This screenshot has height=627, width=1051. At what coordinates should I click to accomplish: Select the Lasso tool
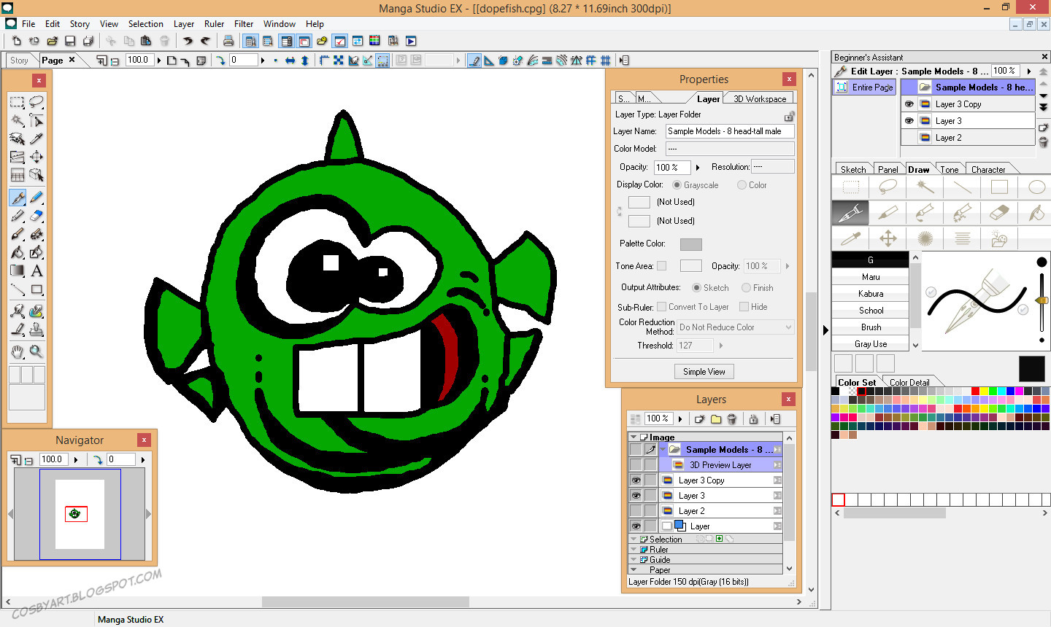coord(36,102)
